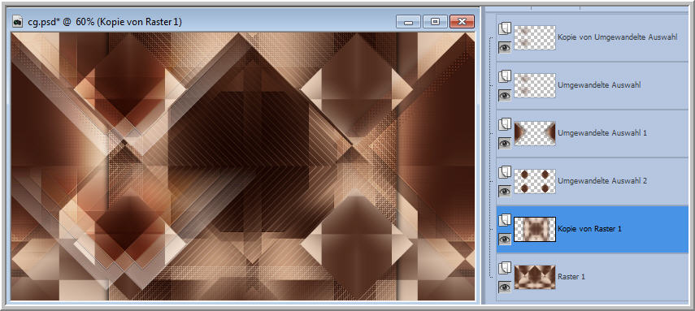
Task: Click layer type icon of Umgewandelte Auswahl 1
Action: [505, 124]
